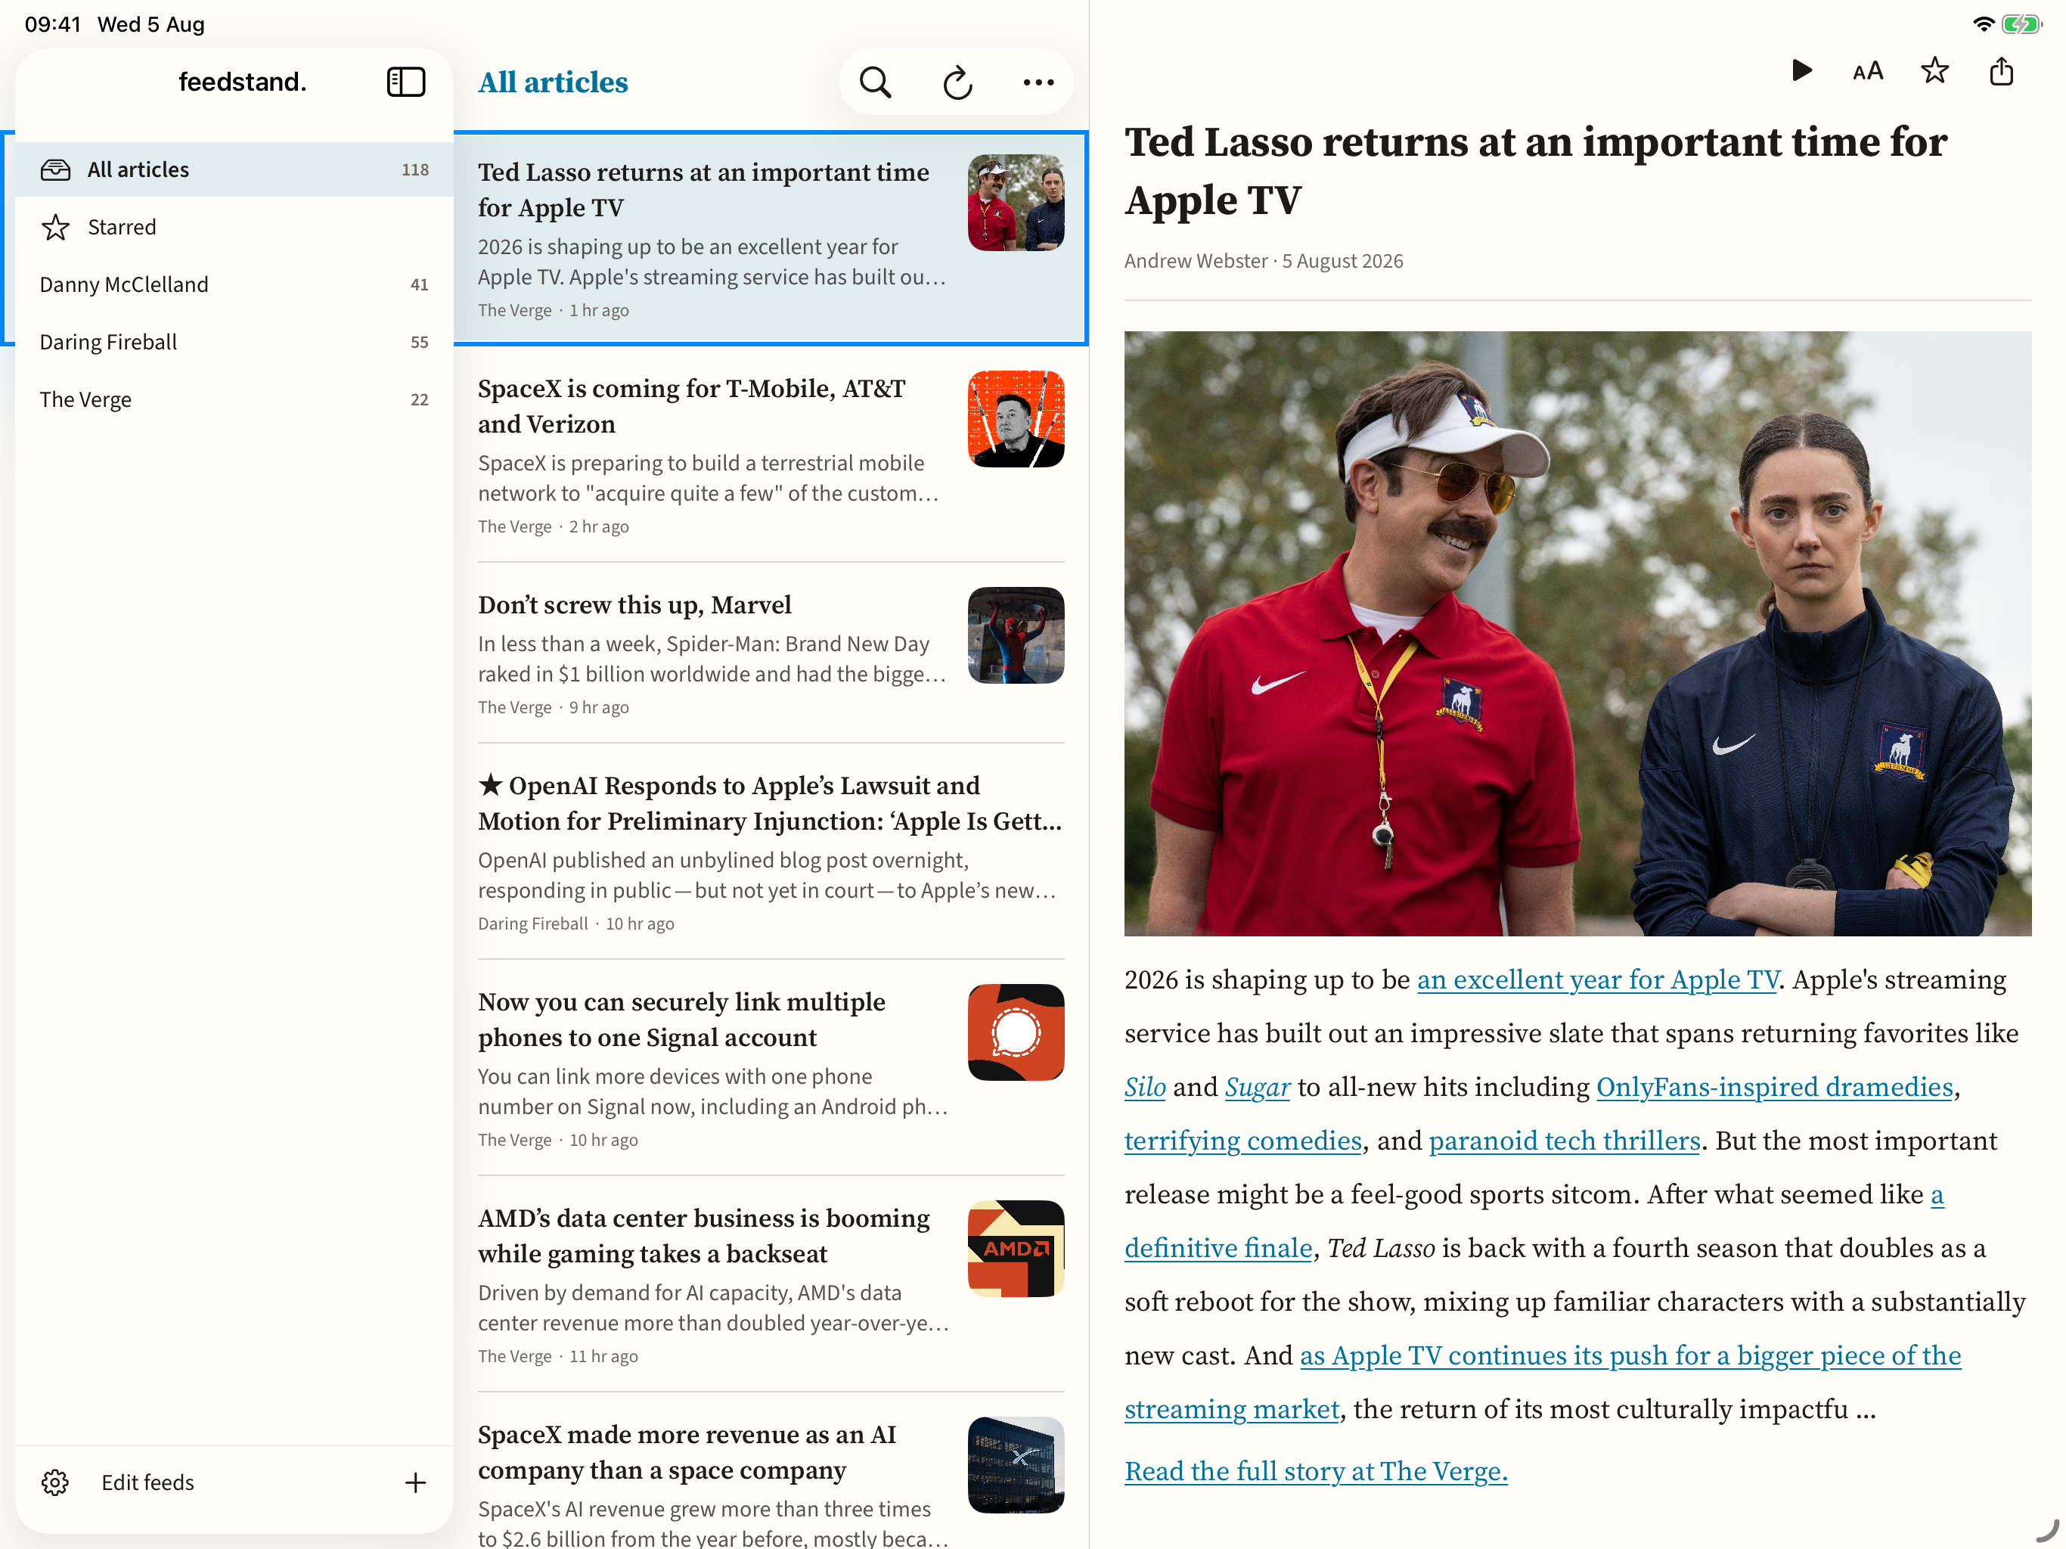The image size is (2066, 1549).
Task: Open SpaceX AI revenue article
Action: tap(771, 1471)
